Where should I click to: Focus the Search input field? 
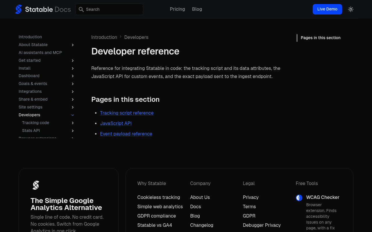109,9
